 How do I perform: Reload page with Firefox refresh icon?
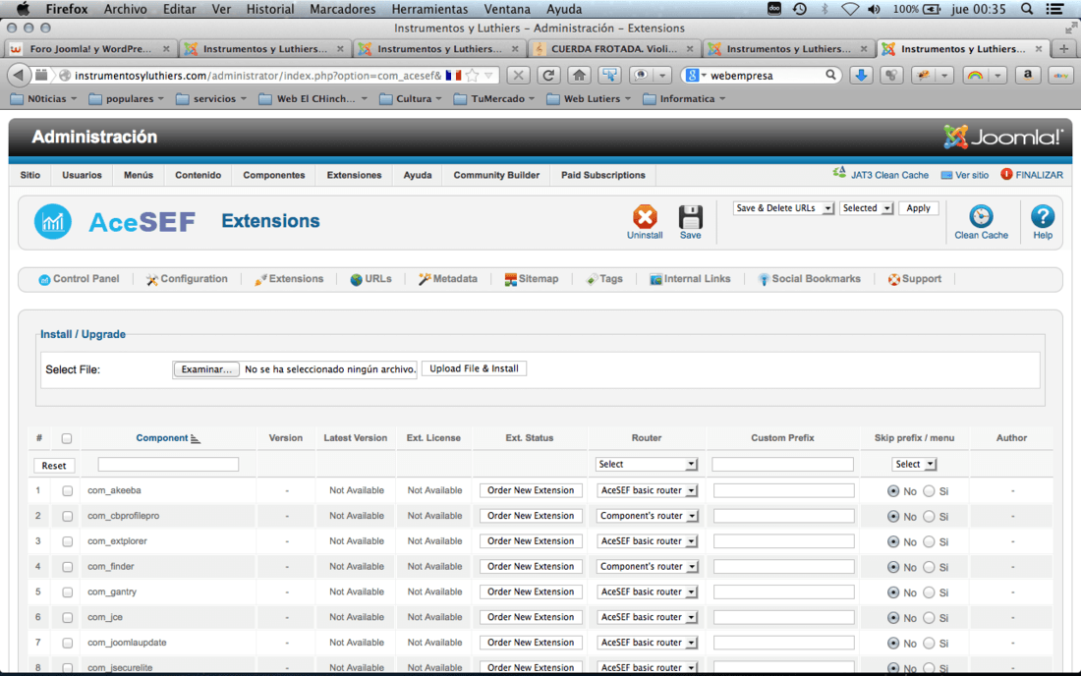click(x=548, y=75)
